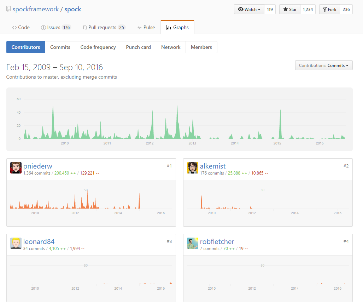Image resolution: width=363 pixels, height=307 pixels.
Task: Click pniederw's 200,450 additions text
Action: coord(65,173)
